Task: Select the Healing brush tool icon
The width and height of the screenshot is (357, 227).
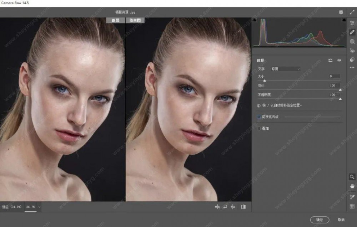Action: click(x=352, y=32)
